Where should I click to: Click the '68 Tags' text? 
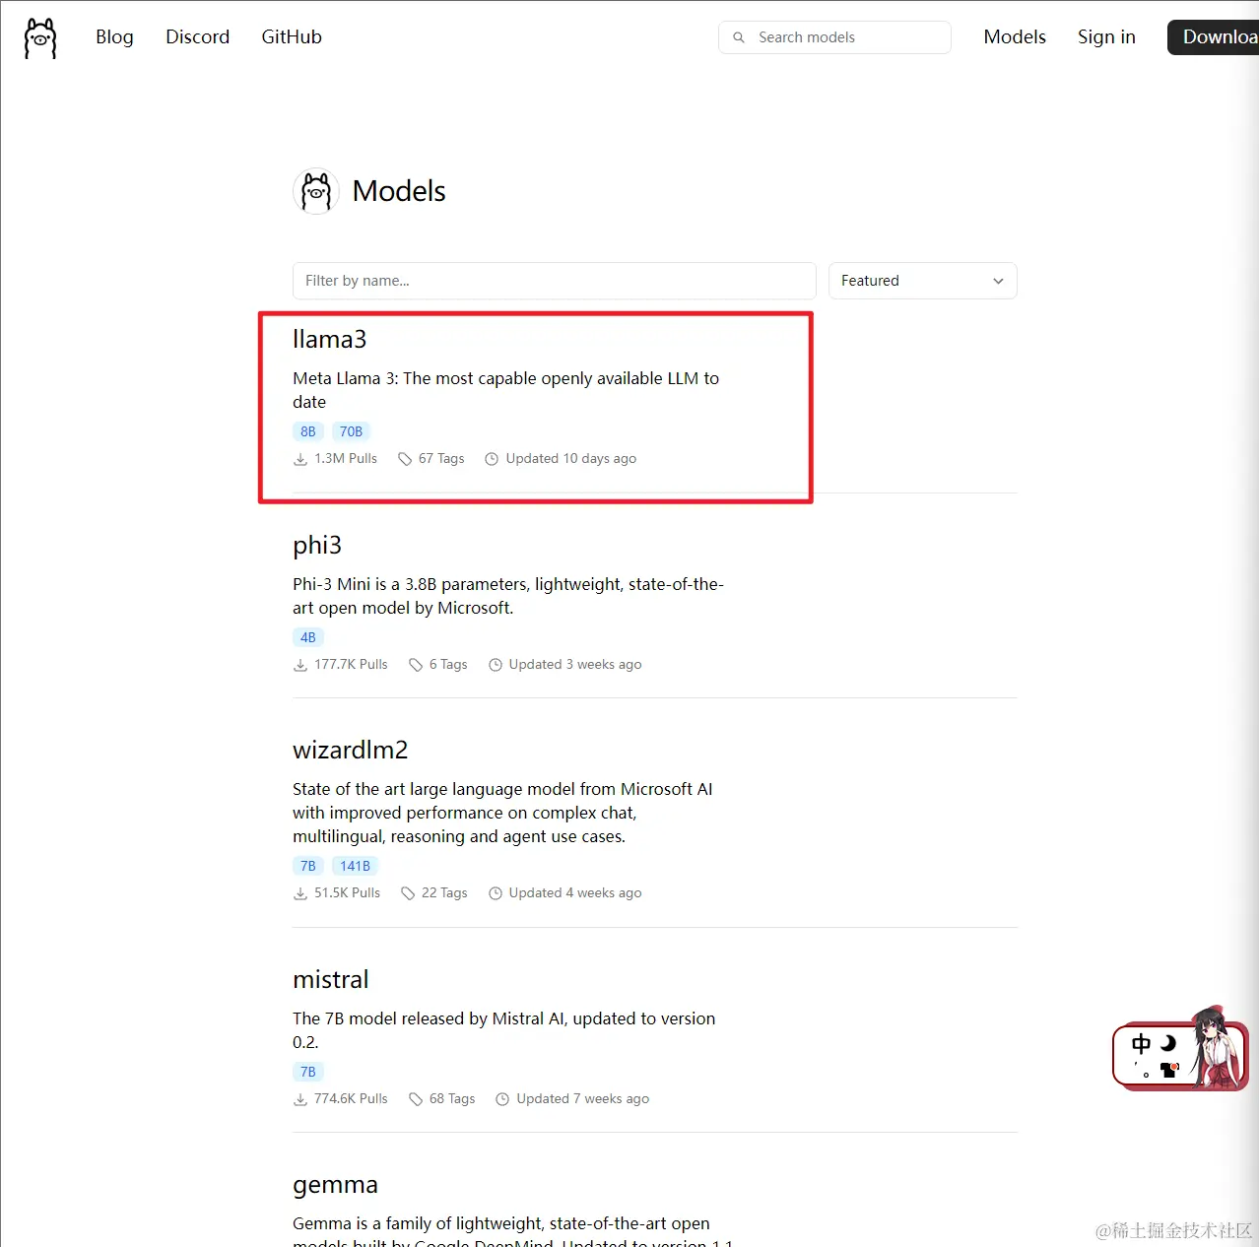452,1099
